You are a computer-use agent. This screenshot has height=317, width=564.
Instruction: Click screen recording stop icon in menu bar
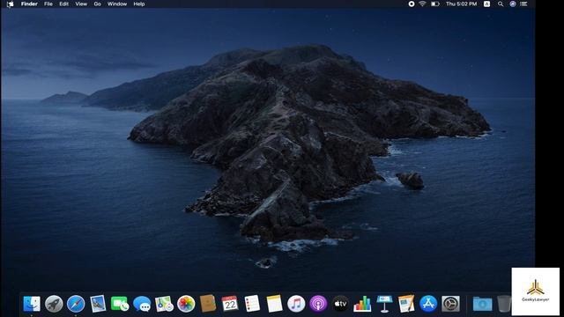tap(412, 4)
